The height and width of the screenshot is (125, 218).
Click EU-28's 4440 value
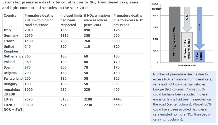(117, 99)
